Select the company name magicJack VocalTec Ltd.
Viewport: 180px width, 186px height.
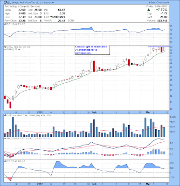pyautogui.click(x=26, y=3)
